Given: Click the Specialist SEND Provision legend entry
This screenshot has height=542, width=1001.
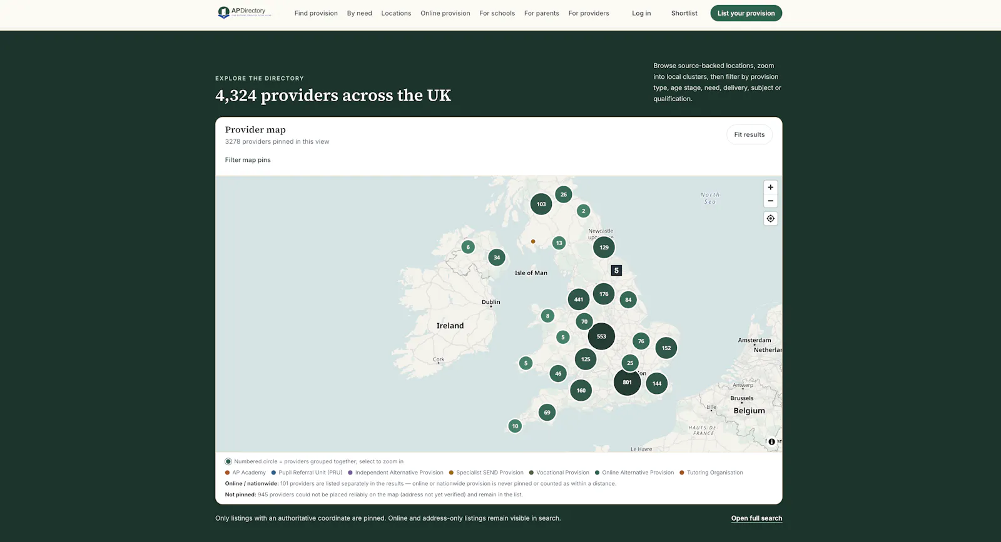Looking at the screenshot, I should click(x=486, y=473).
